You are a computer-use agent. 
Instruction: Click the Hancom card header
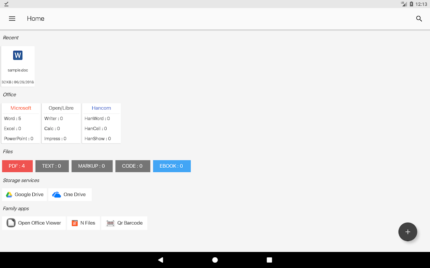point(101,108)
